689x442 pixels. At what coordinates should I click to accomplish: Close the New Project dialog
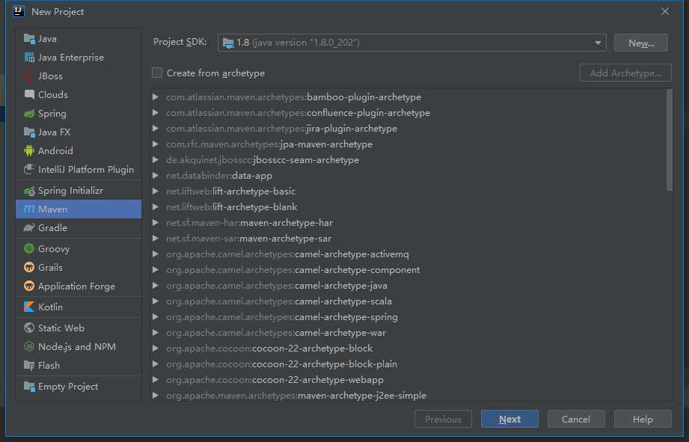665,11
